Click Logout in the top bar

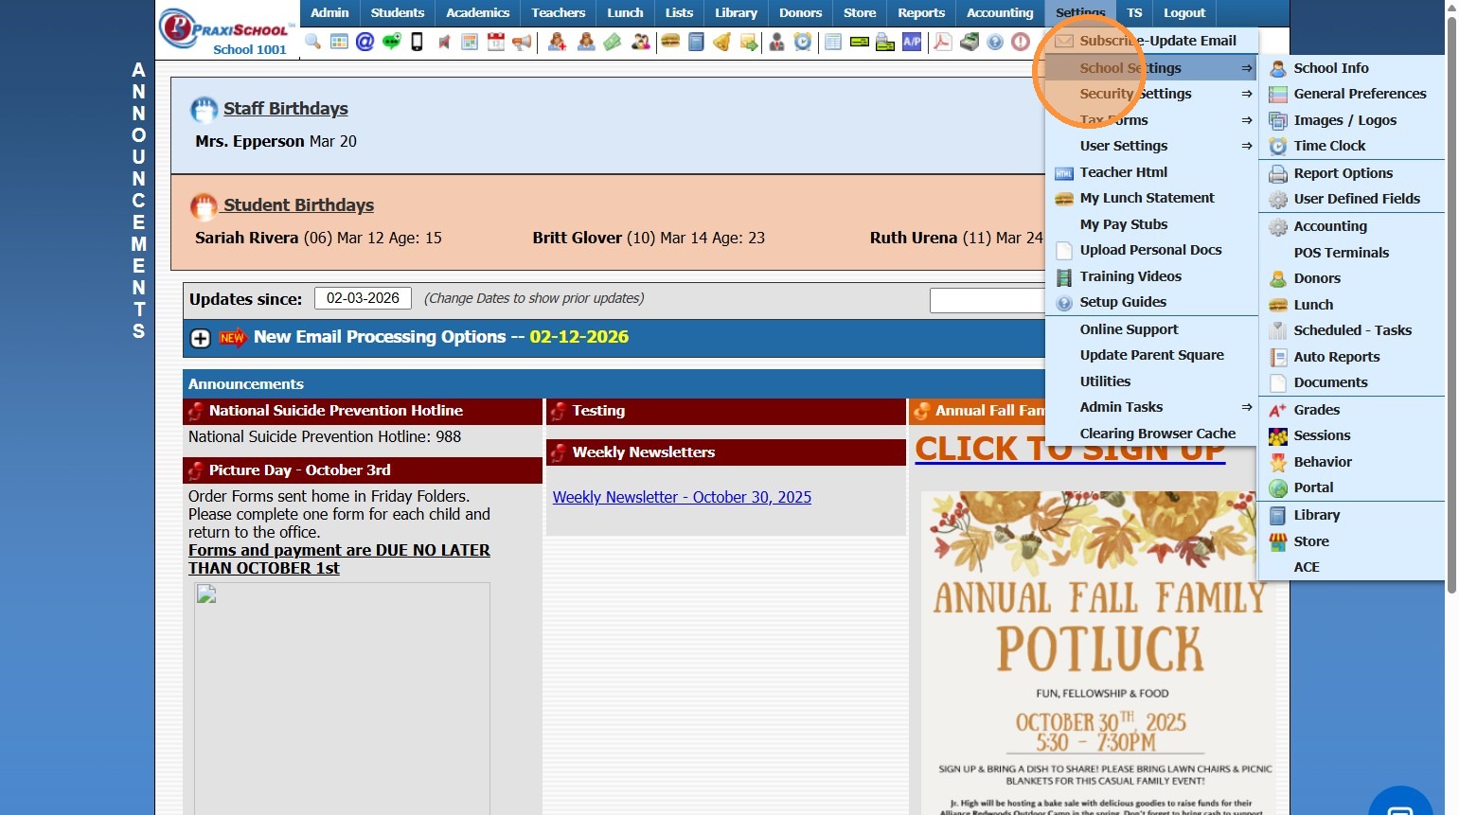[x=1184, y=13]
